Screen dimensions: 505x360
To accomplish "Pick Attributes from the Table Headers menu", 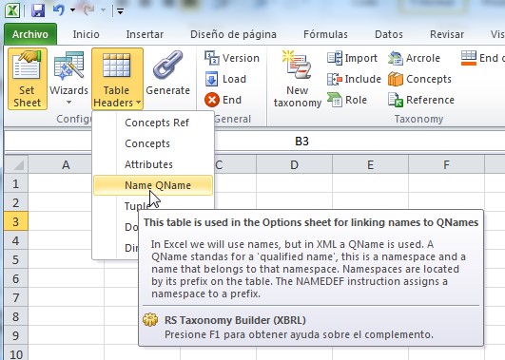I will tap(153, 164).
